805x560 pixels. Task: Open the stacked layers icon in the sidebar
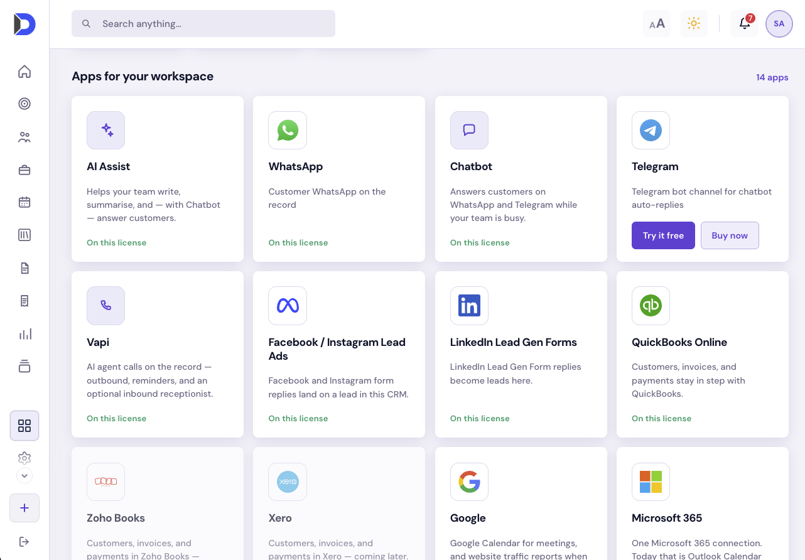[x=24, y=366]
